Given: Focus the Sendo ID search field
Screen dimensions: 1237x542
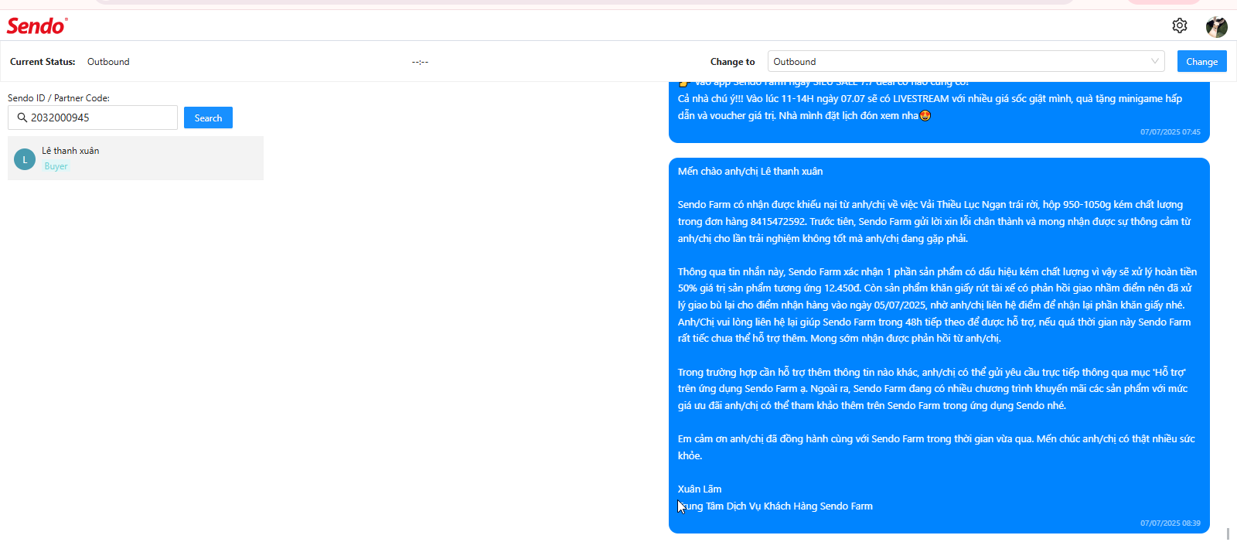Looking at the screenshot, I should [x=93, y=118].
